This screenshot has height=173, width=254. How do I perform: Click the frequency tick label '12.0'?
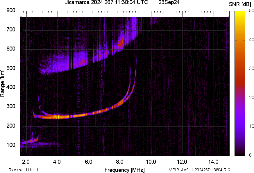pyautogui.click(x=182, y=162)
